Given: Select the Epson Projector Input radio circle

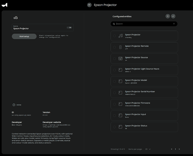Looking at the screenshot, I should click(x=115, y=115).
